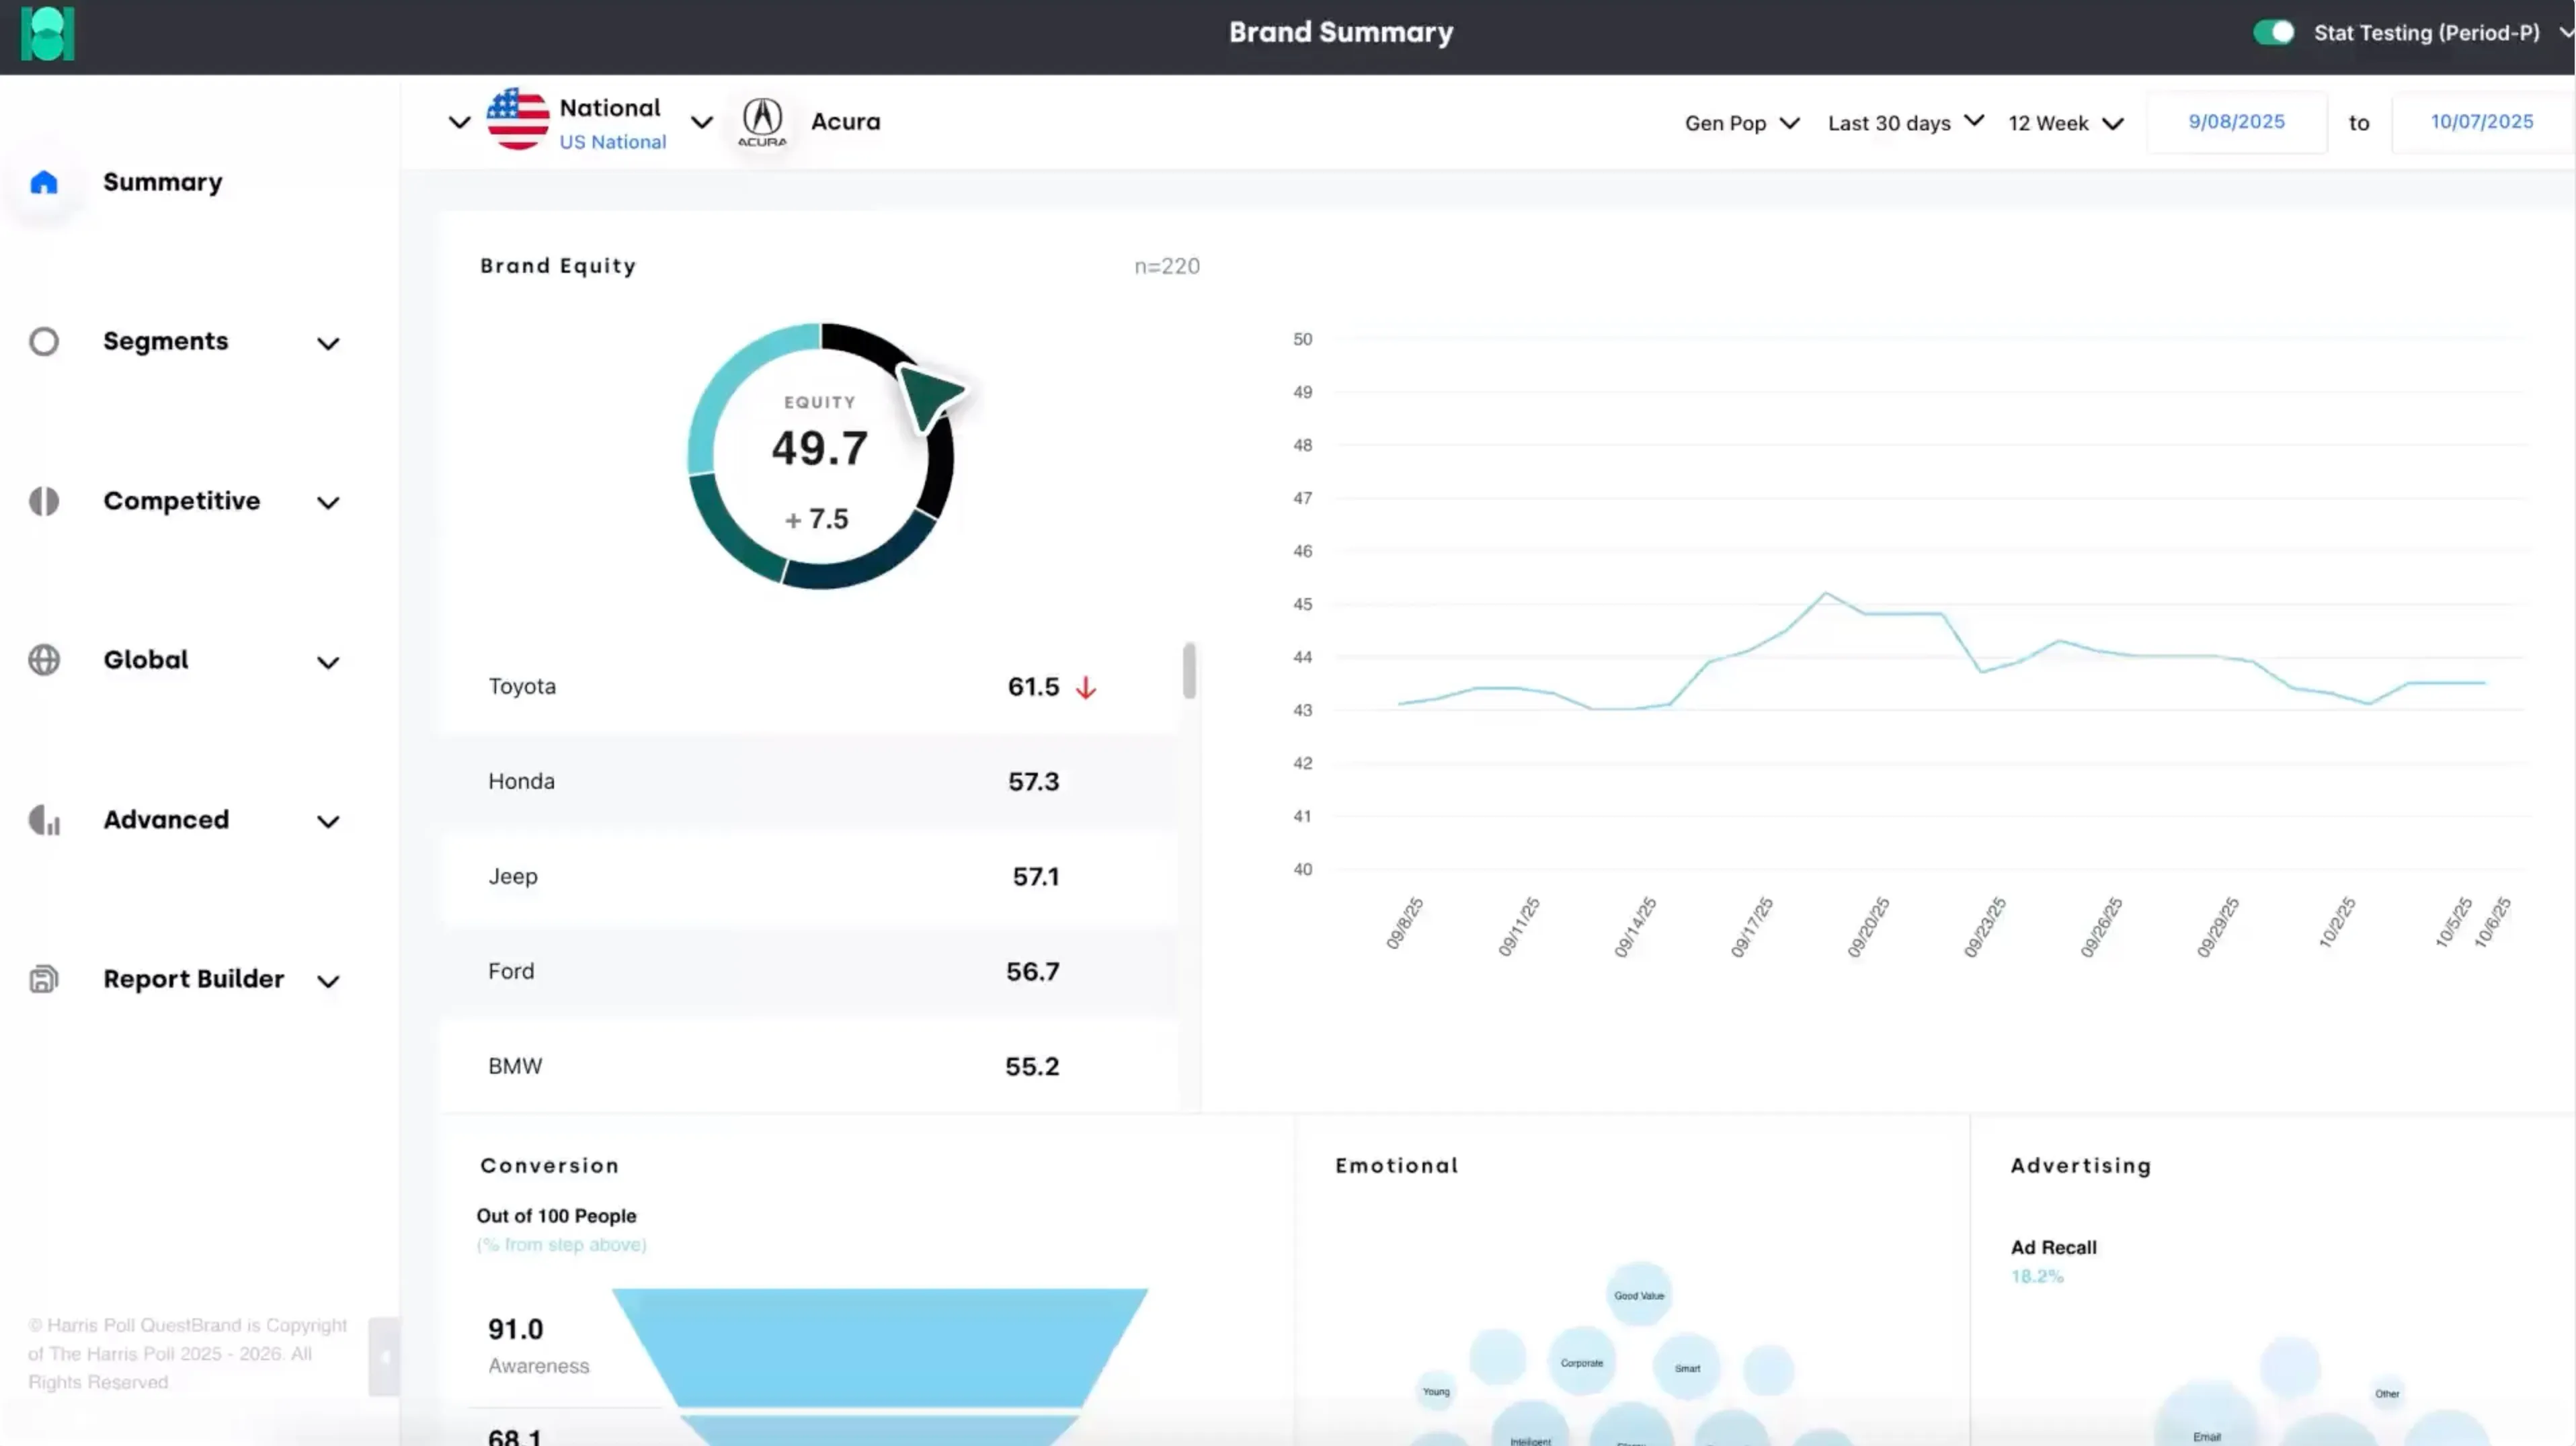The image size is (2576, 1446).
Task: Open the Segments menu item
Action: [166, 342]
